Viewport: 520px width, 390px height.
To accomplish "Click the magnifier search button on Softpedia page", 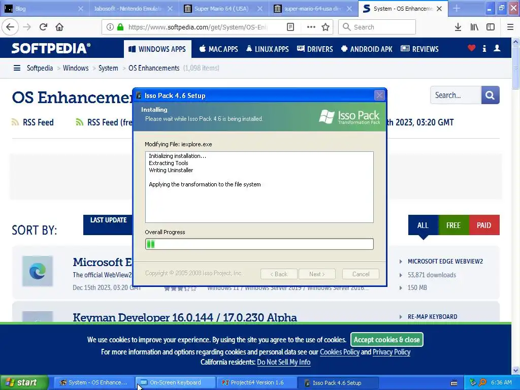I will point(490,95).
